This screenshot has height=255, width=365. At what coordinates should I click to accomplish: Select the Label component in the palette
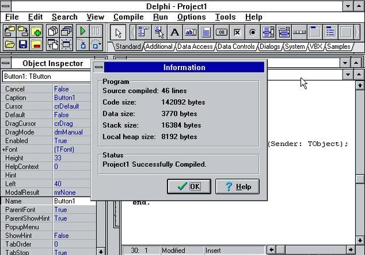(x=174, y=32)
